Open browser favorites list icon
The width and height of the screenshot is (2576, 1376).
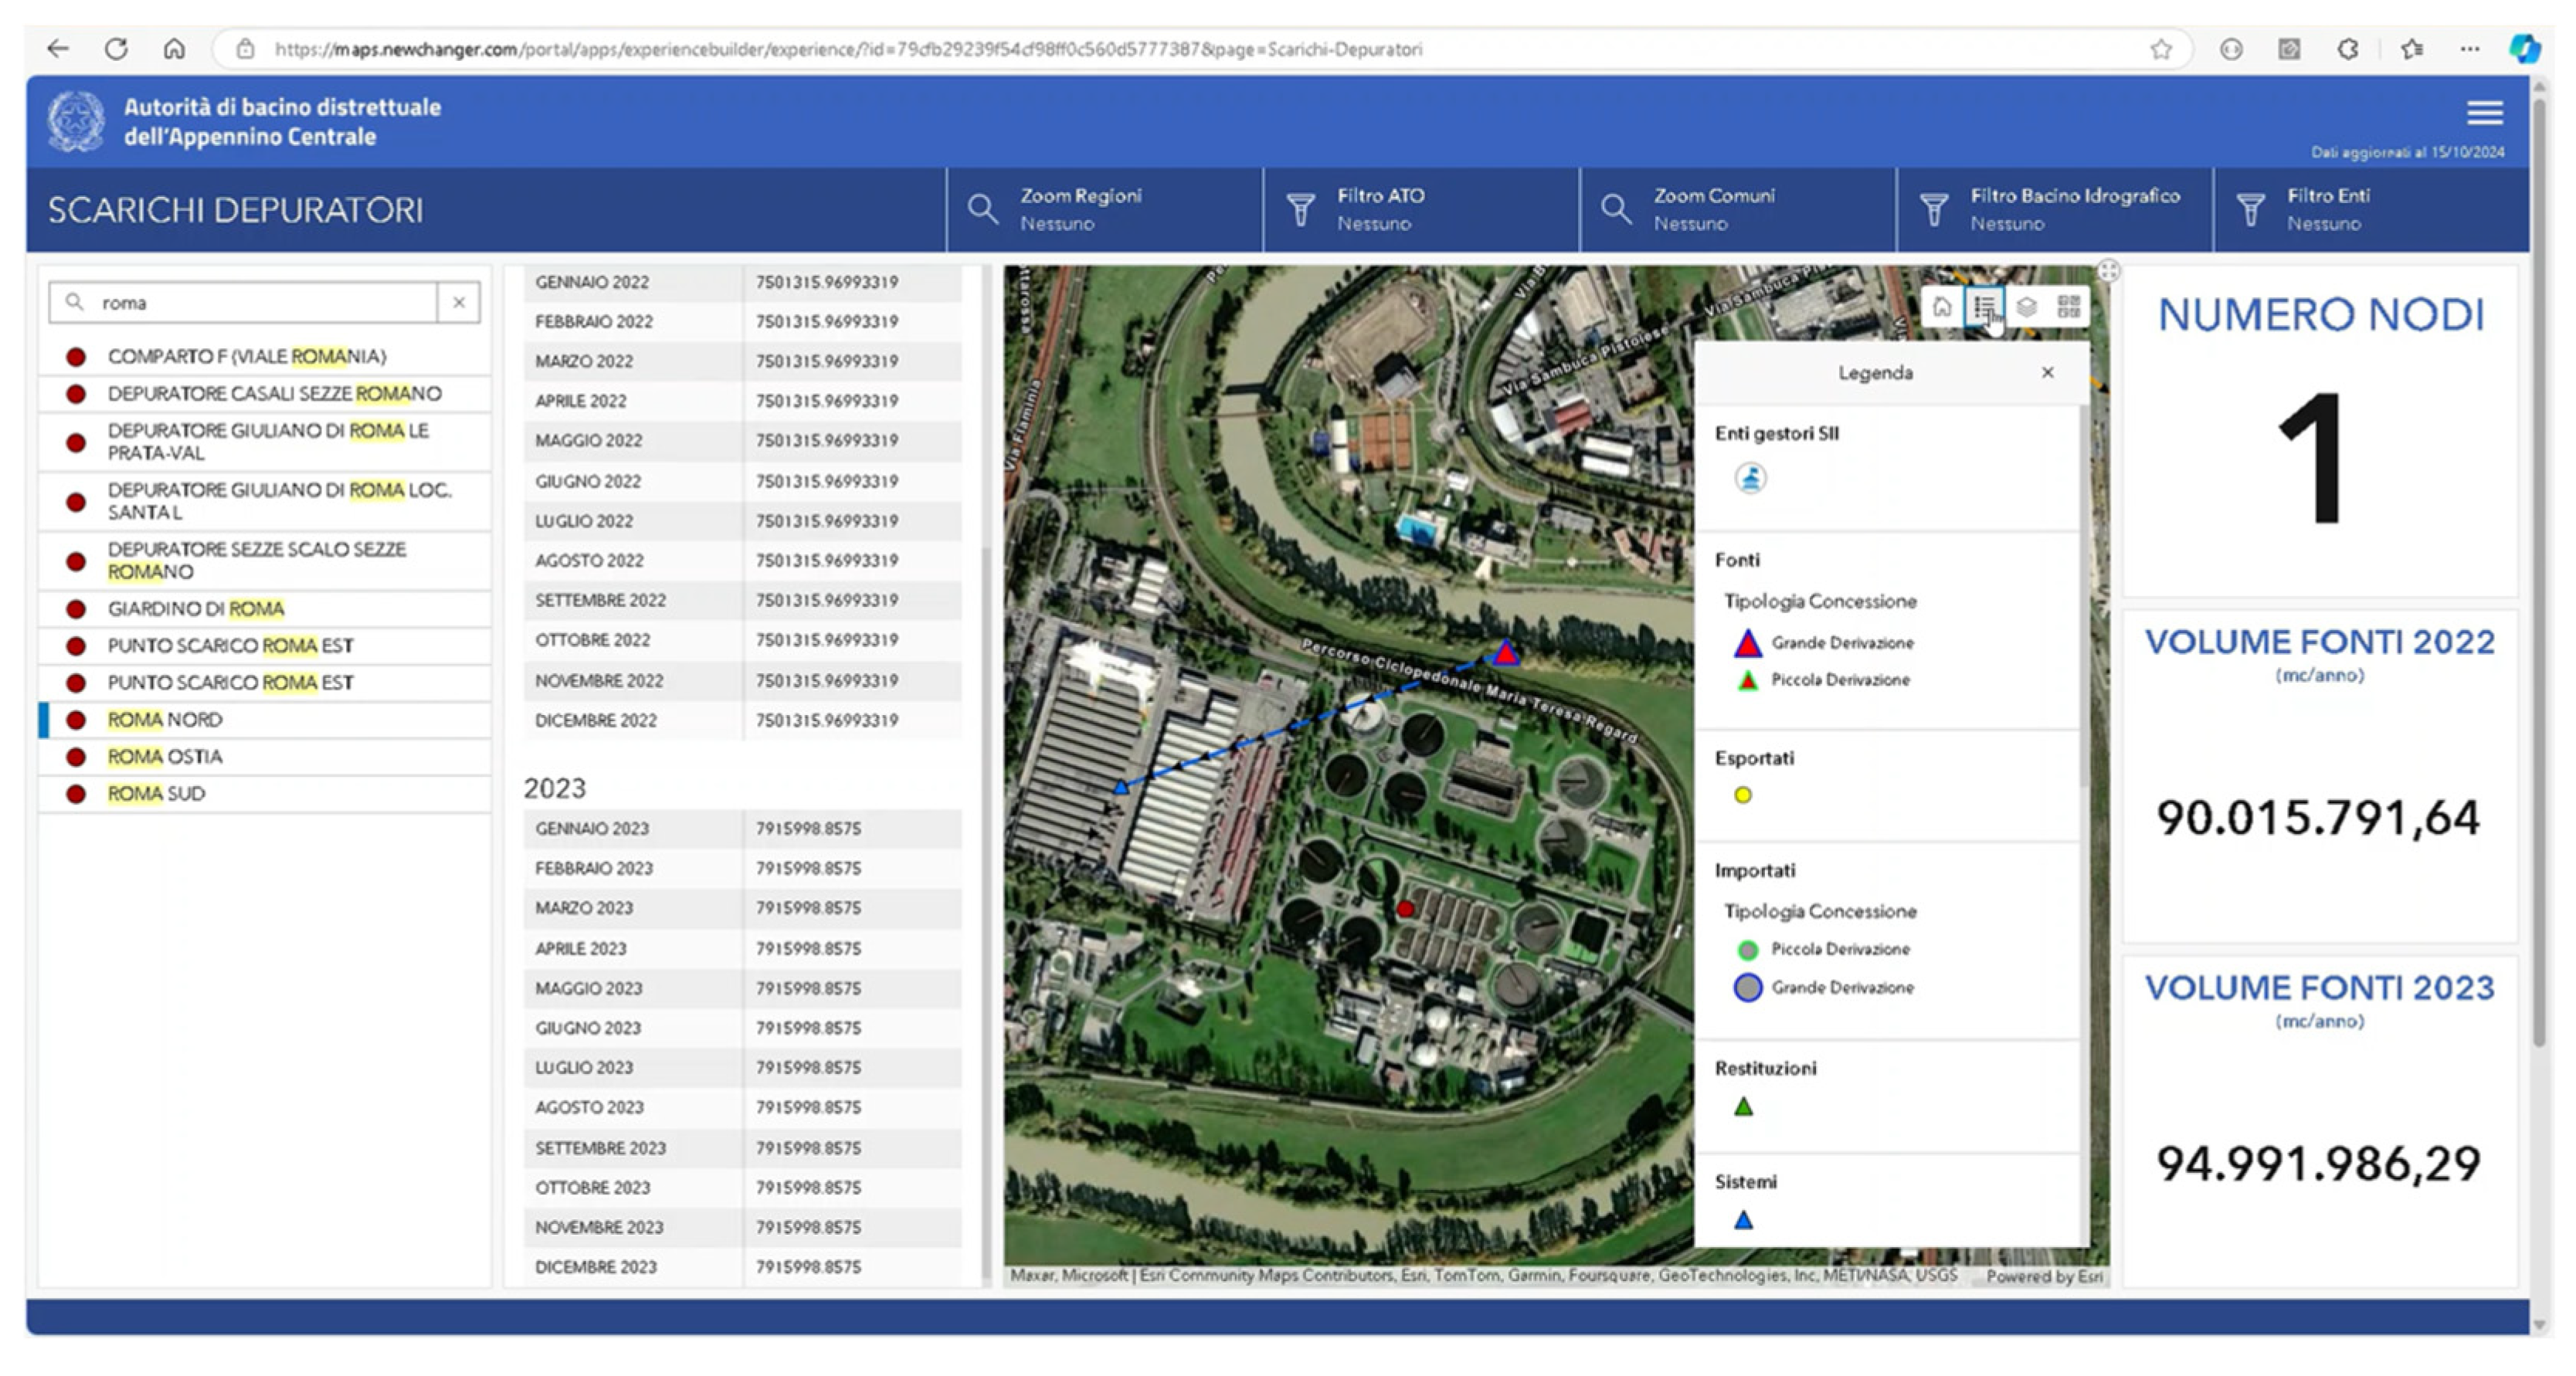tap(2411, 49)
